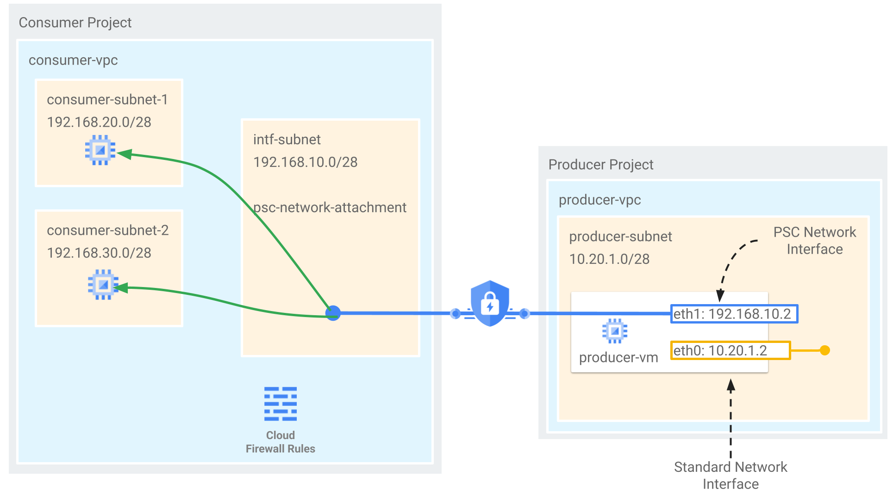The height and width of the screenshot is (501, 893).
Task: Click the Standard Network Interface label
Action: (x=730, y=475)
